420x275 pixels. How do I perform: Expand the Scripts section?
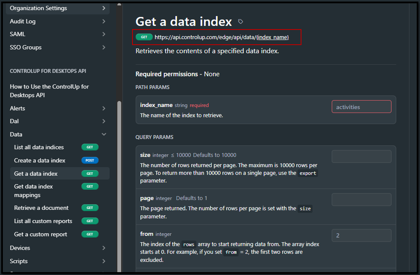click(x=57, y=261)
